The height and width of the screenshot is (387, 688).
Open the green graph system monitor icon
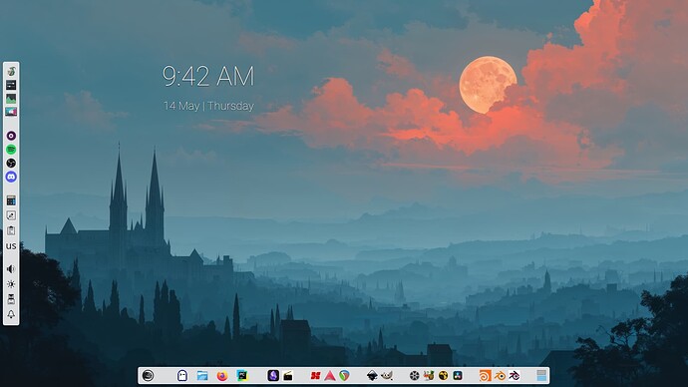[x=11, y=99]
